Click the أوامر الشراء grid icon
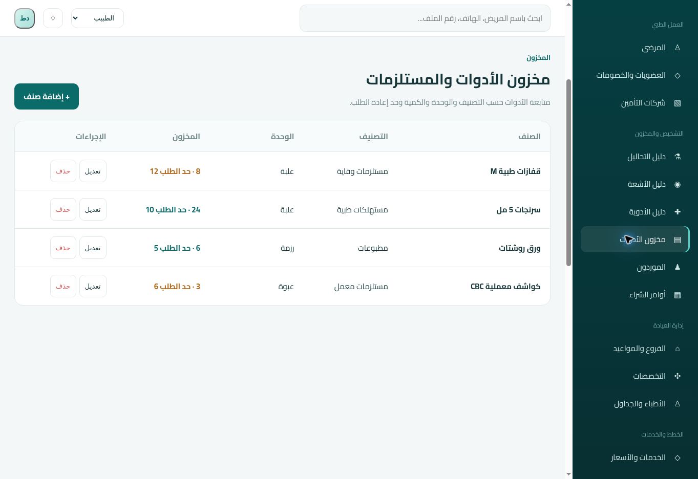 (677, 295)
